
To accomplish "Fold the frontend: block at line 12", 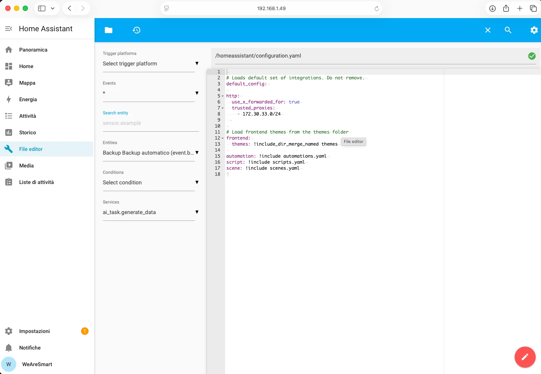I will (223, 138).
